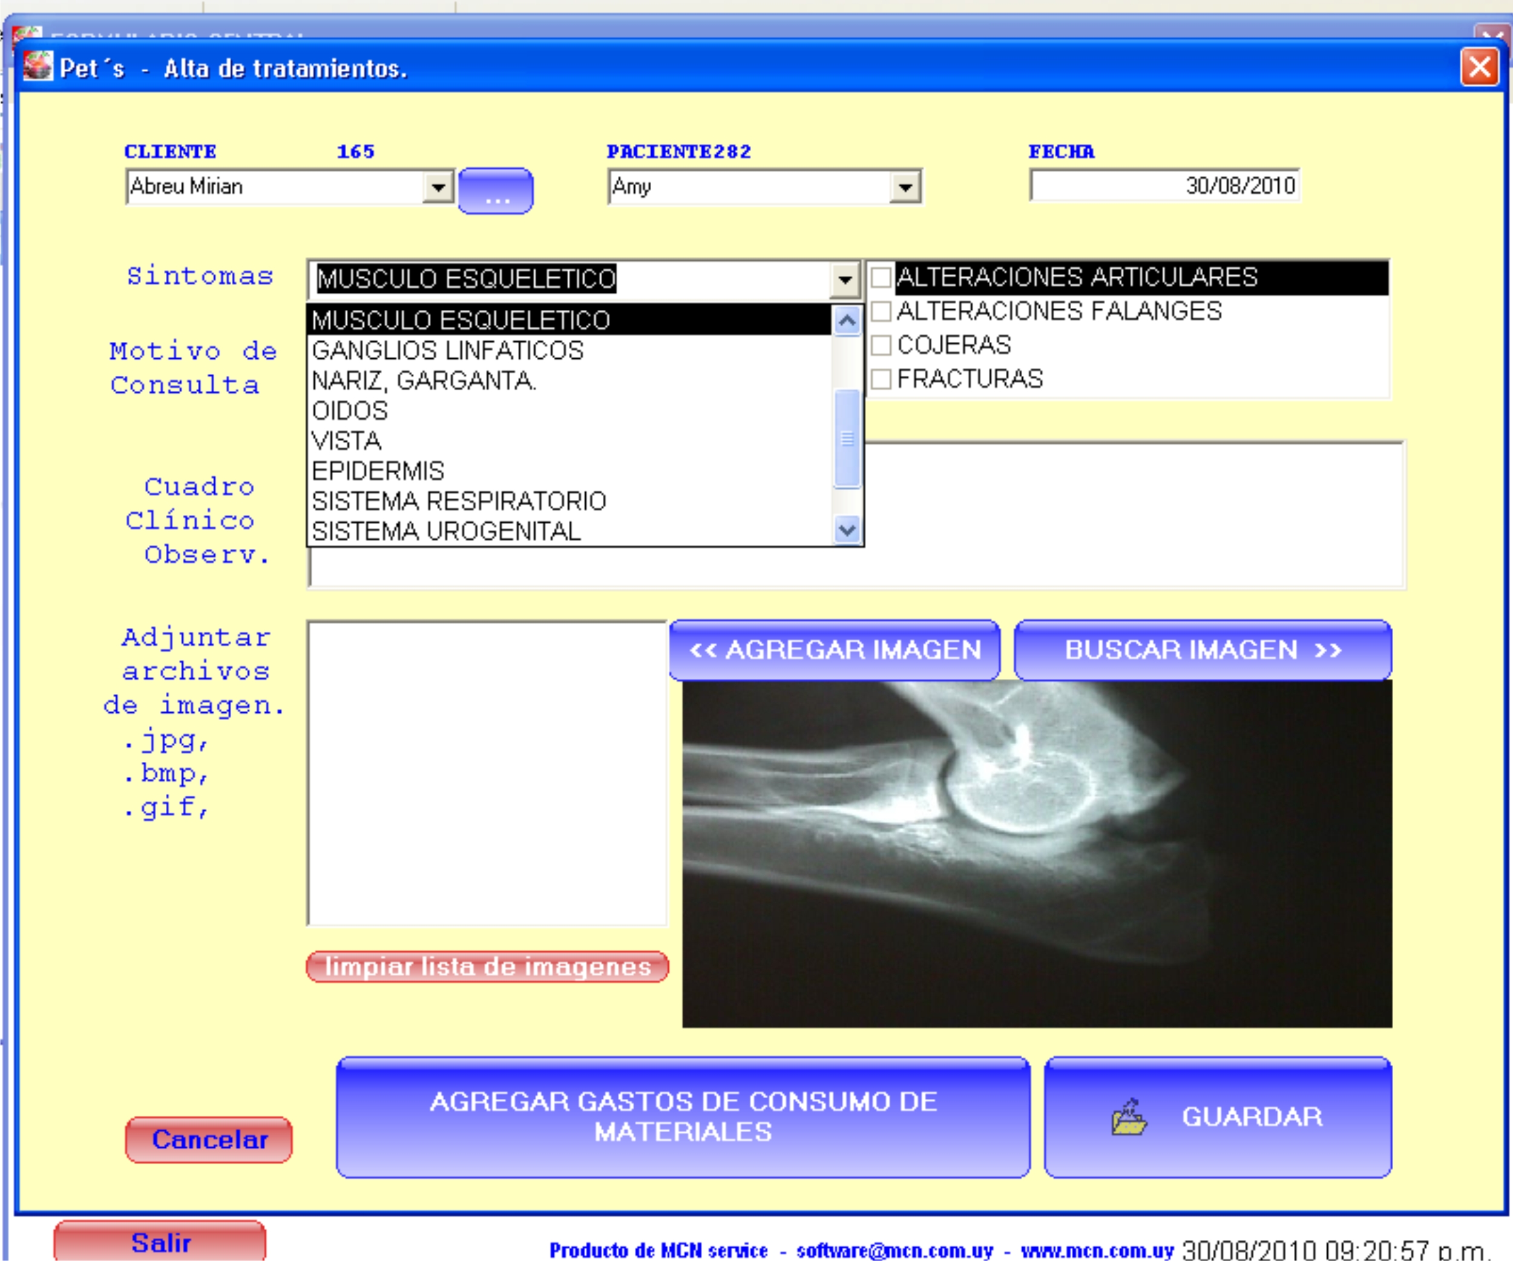Click the Pet's app icon in title bar
Image resolution: width=1513 pixels, height=1261 pixels.
coord(38,66)
